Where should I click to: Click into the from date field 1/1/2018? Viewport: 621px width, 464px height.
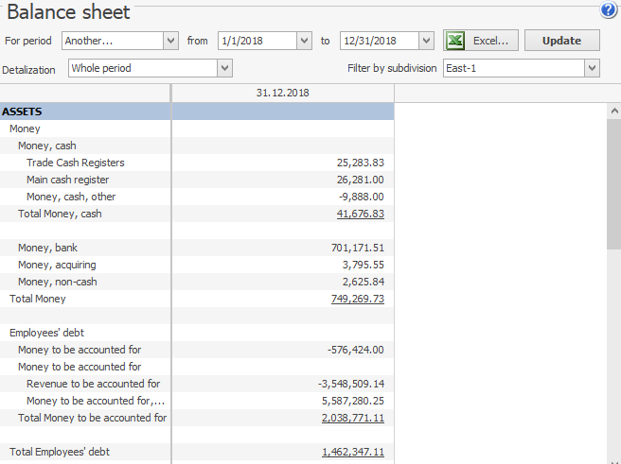tap(256, 41)
